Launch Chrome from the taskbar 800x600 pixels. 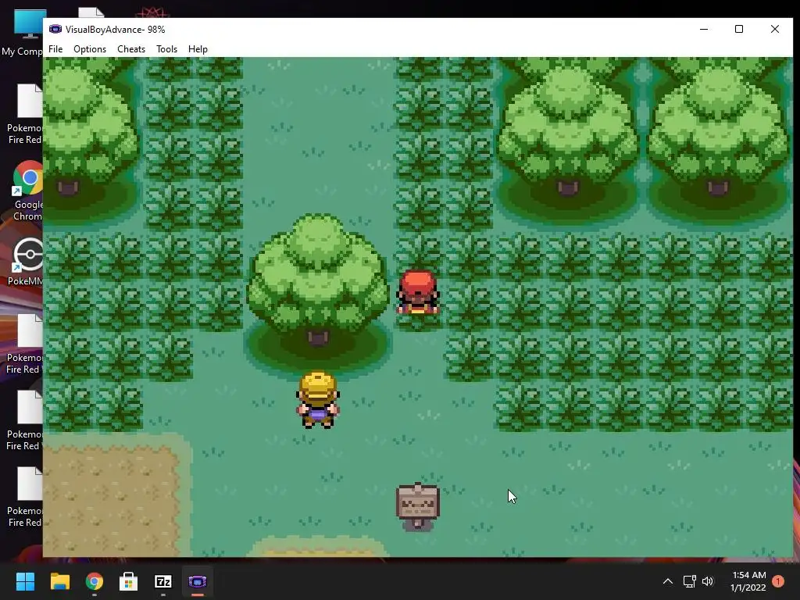point(94,581)
